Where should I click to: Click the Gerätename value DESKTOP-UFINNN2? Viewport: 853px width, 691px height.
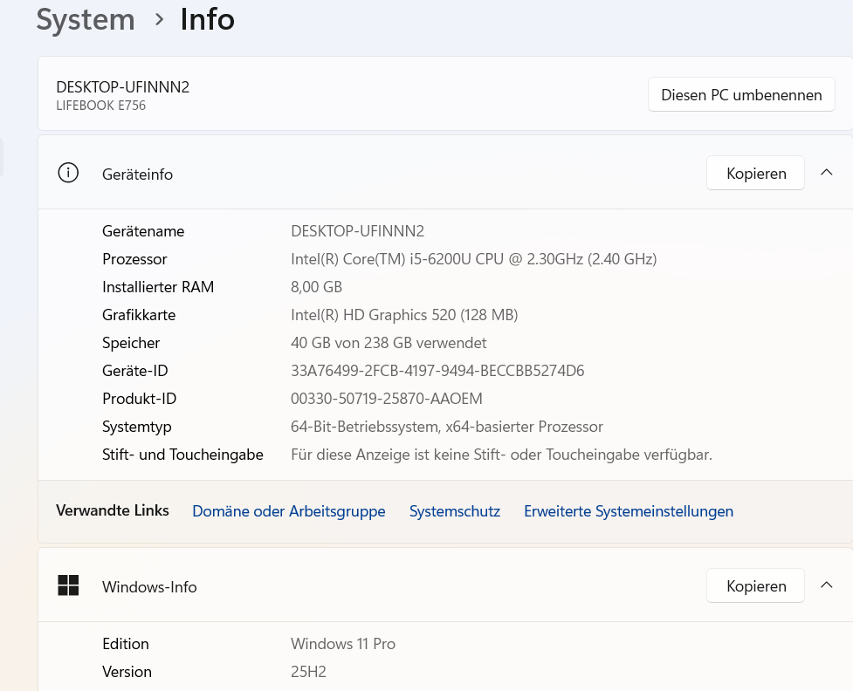pyautogui.click(x=357, y=231)
